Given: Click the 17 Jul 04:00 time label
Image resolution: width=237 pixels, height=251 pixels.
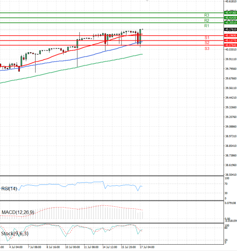Looking at the screenshot, I should [147, 247].
